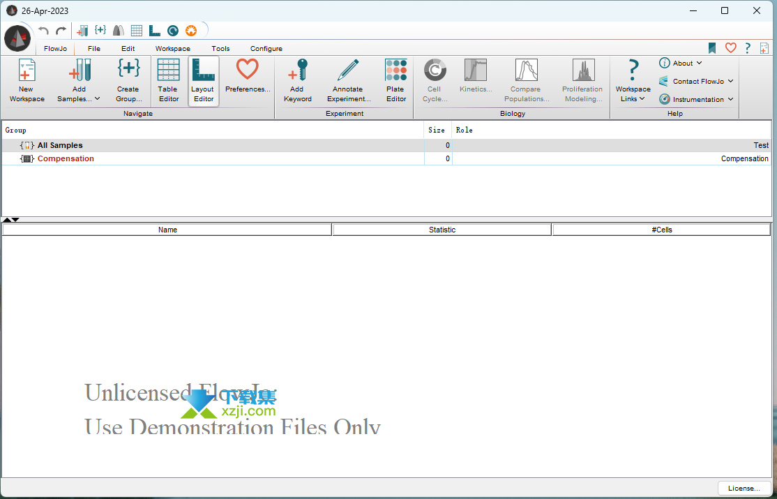Open the Layout Editor ribbon button

tap(203, 80)
